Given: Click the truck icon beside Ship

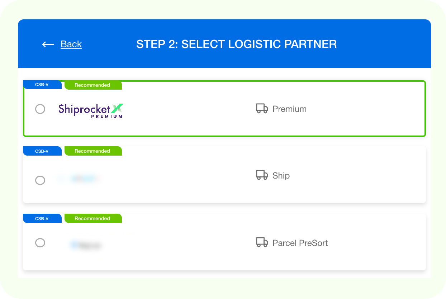Looking at the screenshot, I should tap(262, 175).
